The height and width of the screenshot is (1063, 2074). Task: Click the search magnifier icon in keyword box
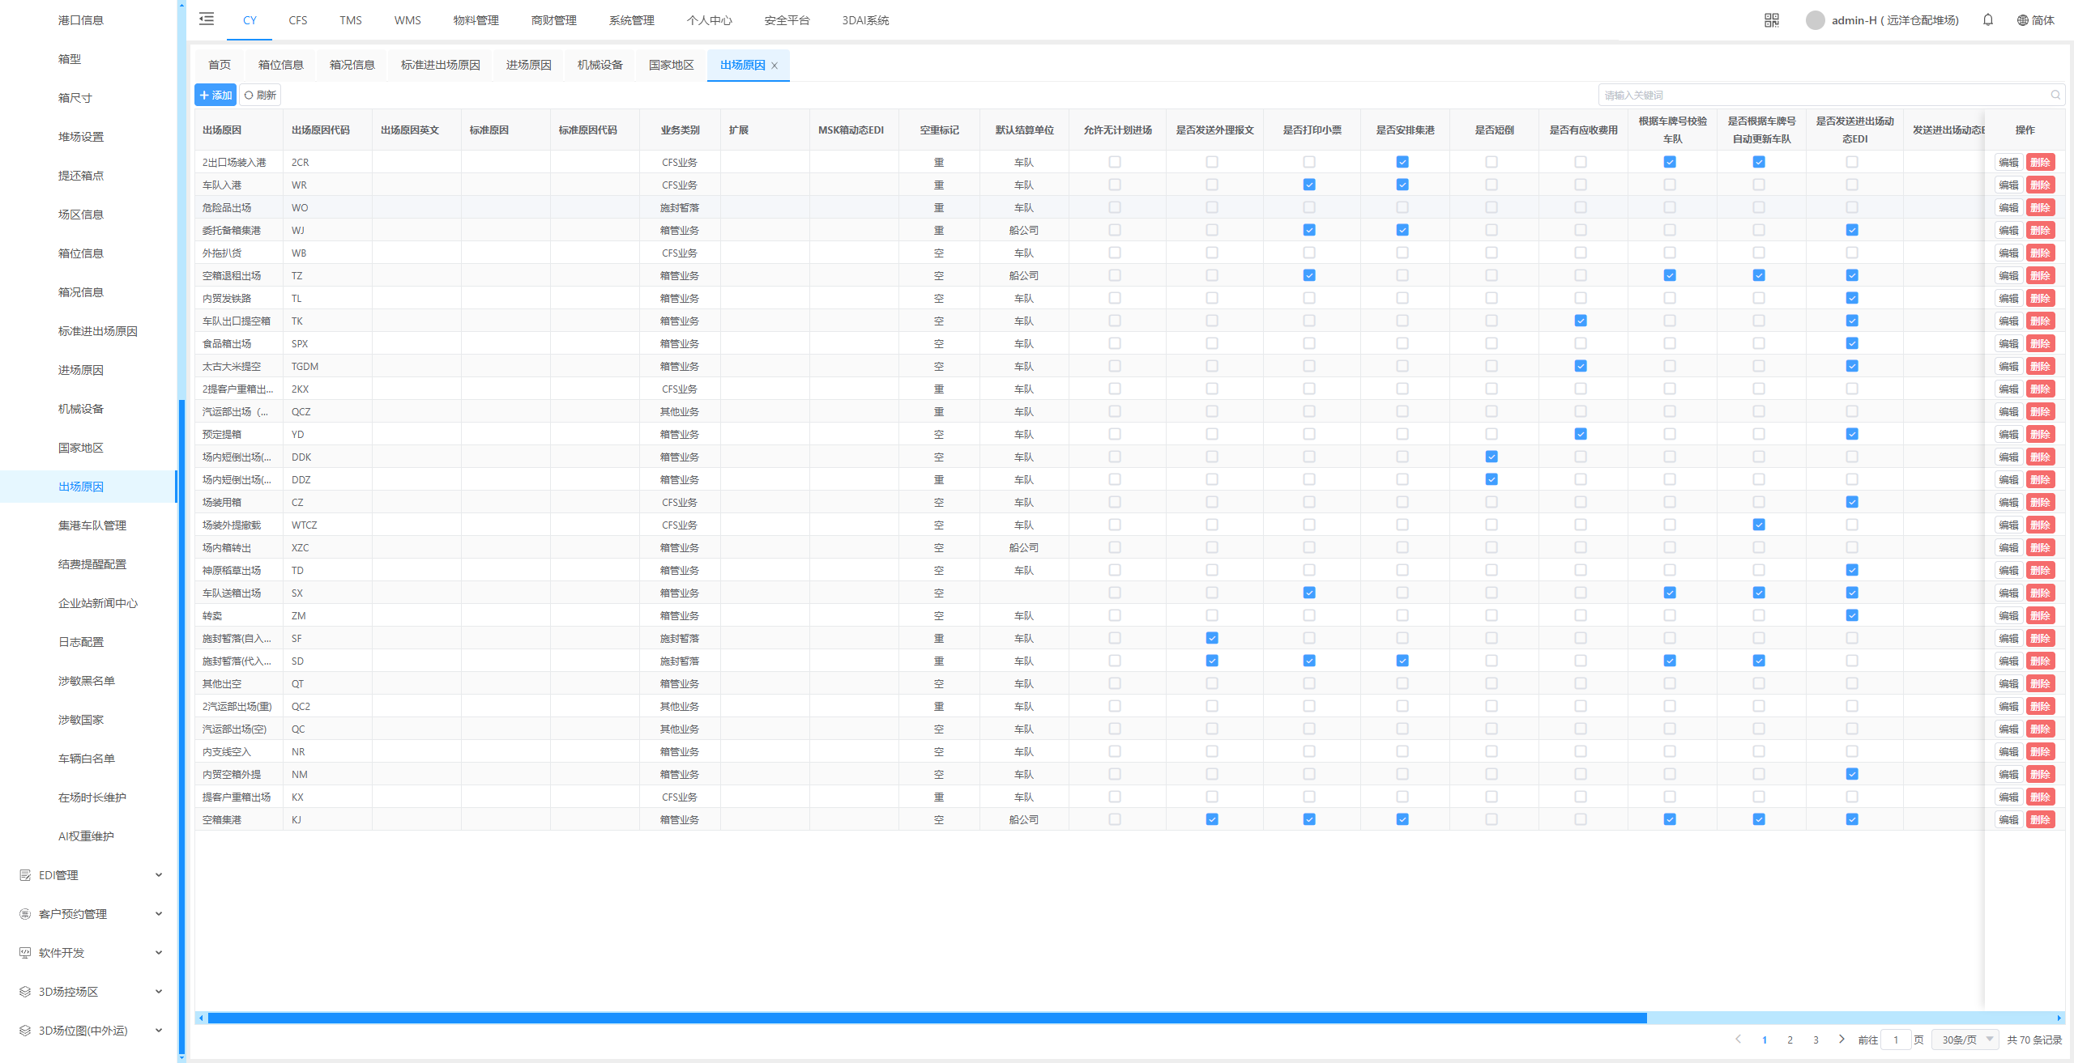[x=2055, y=96]
